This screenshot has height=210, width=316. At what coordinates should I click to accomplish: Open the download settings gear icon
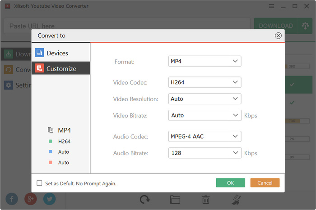pos(305,26)
